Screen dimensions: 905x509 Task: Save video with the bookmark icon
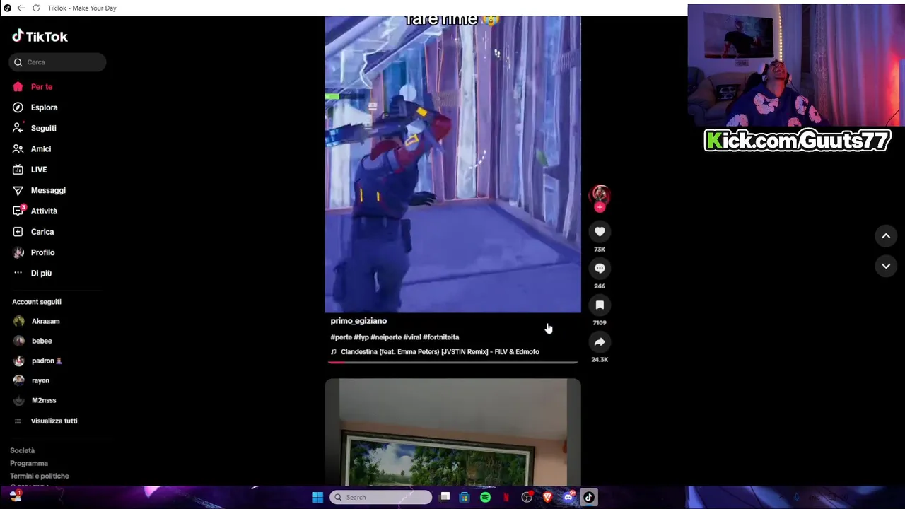[600, 305]
